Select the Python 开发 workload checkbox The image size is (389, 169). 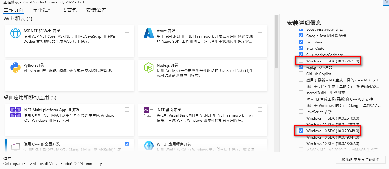pyautogui.click(x=127, y=65)
